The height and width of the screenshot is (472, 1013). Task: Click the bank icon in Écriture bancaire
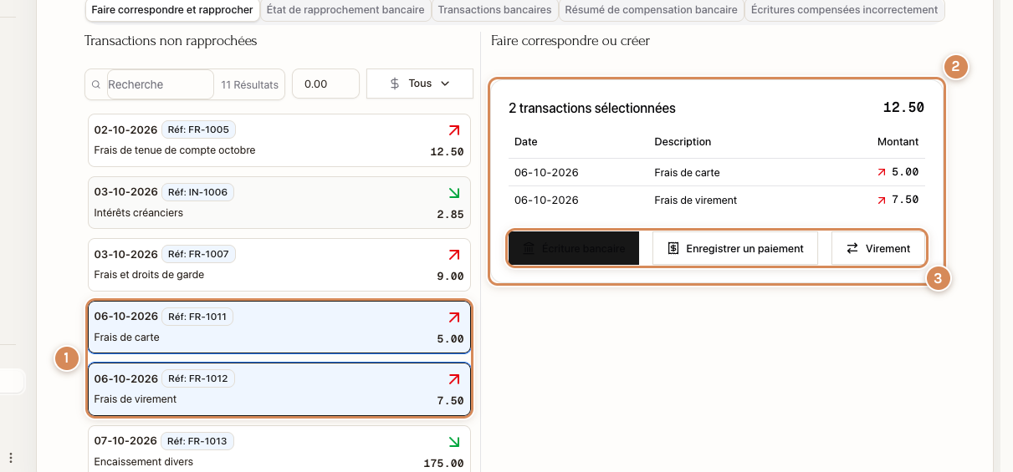529,248
